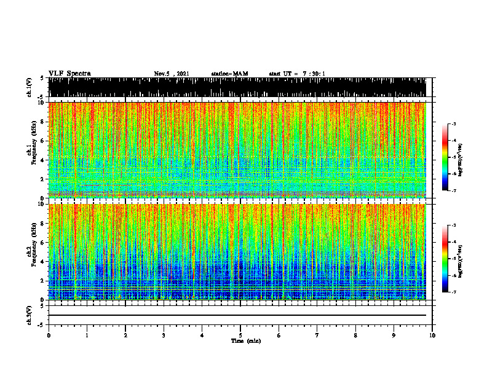Click the "7" tick on the time axis

pos(317,335)
